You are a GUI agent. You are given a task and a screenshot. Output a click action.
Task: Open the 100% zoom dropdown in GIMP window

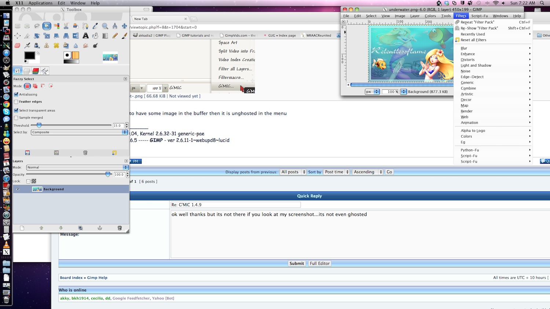[404, 92]
